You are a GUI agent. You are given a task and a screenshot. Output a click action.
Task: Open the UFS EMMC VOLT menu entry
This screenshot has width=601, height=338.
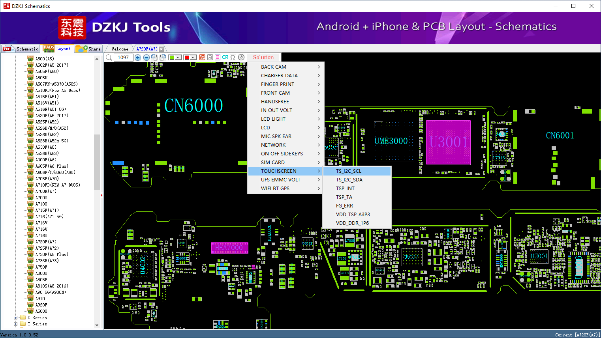click(286, 180)
